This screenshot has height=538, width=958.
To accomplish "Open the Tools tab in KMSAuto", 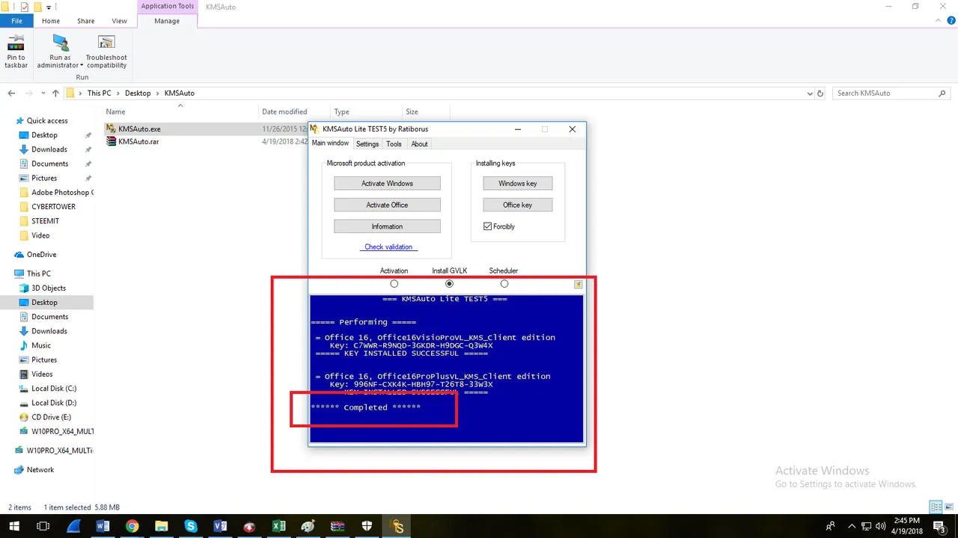I will [x=394, y=144].
